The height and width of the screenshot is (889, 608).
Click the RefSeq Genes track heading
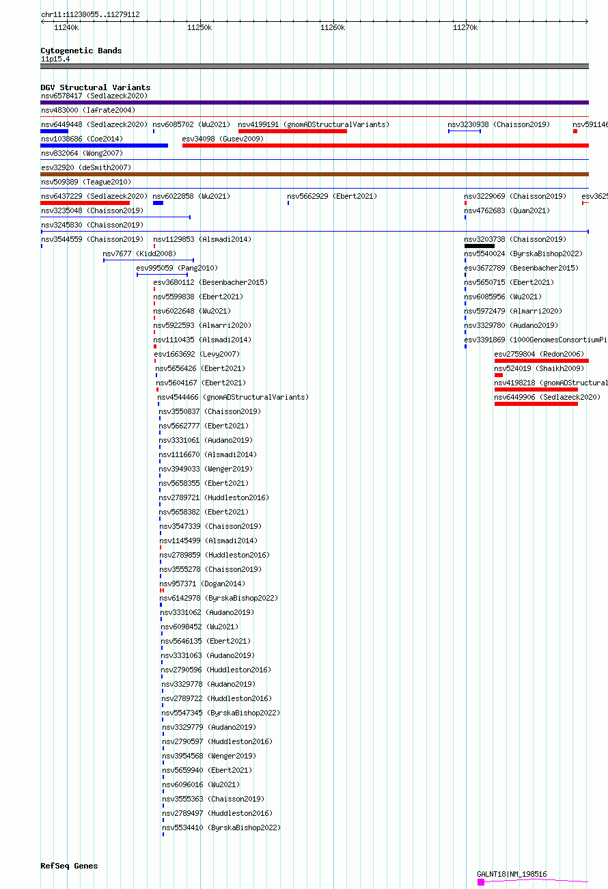[69, 866]
